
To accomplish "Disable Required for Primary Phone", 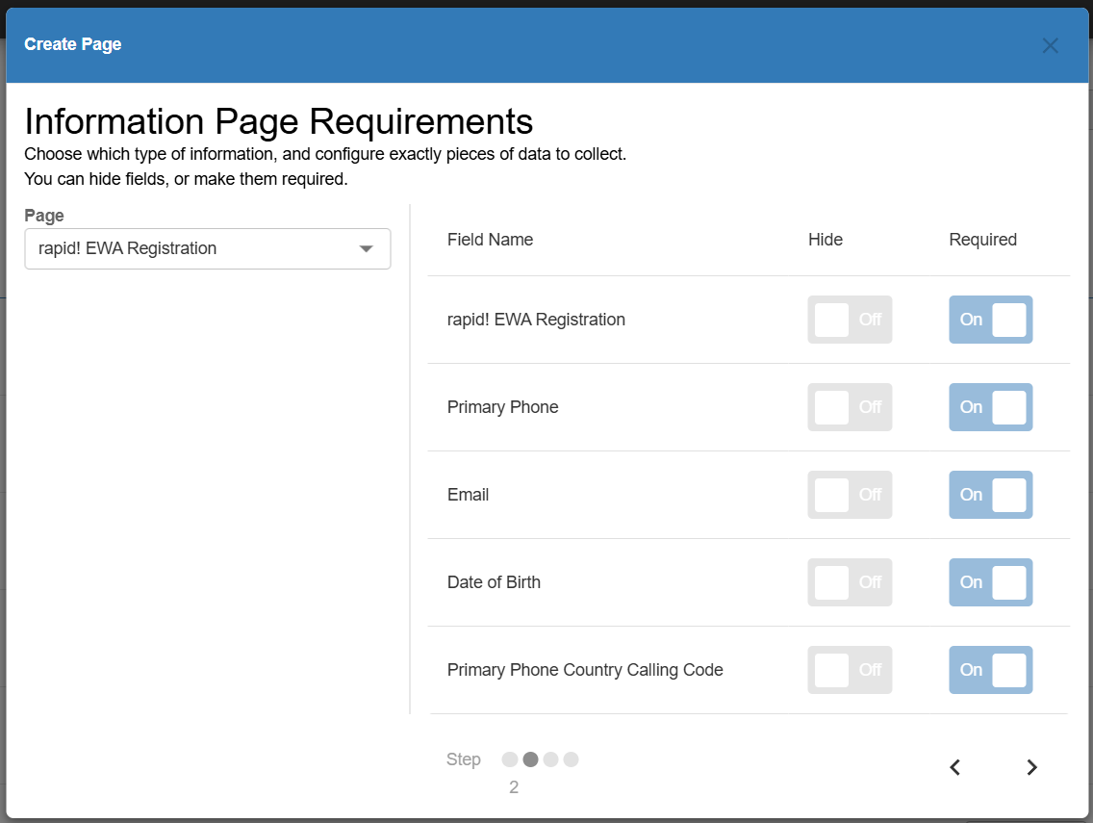I will (x=990, y=407).
